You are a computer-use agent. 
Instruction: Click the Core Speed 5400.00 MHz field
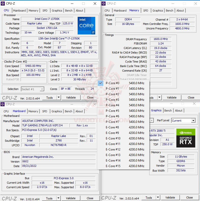[33, 66]
